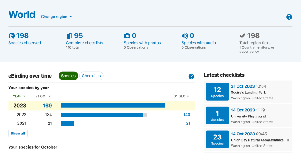Click the camera icon for species photos
The width and height of the screenshot is (301, 153).
[127, 36]
